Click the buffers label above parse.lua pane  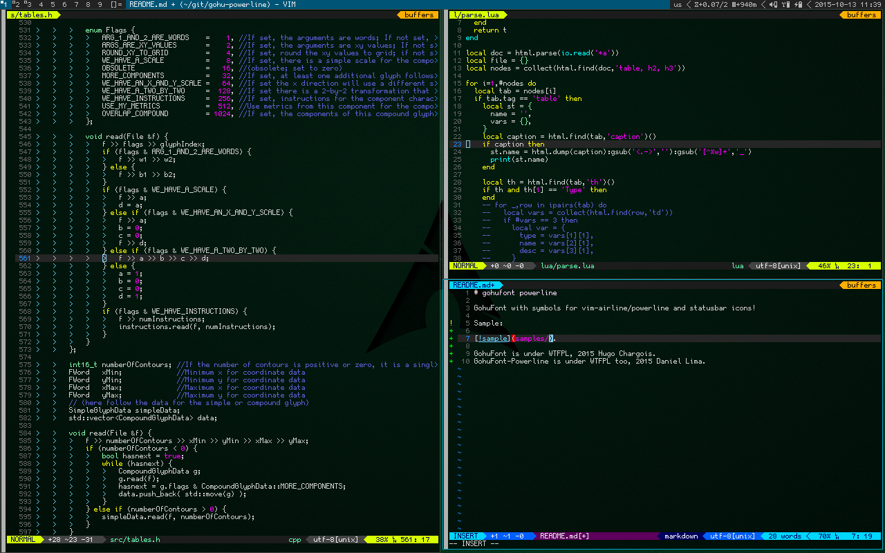(x=861, y=15)
